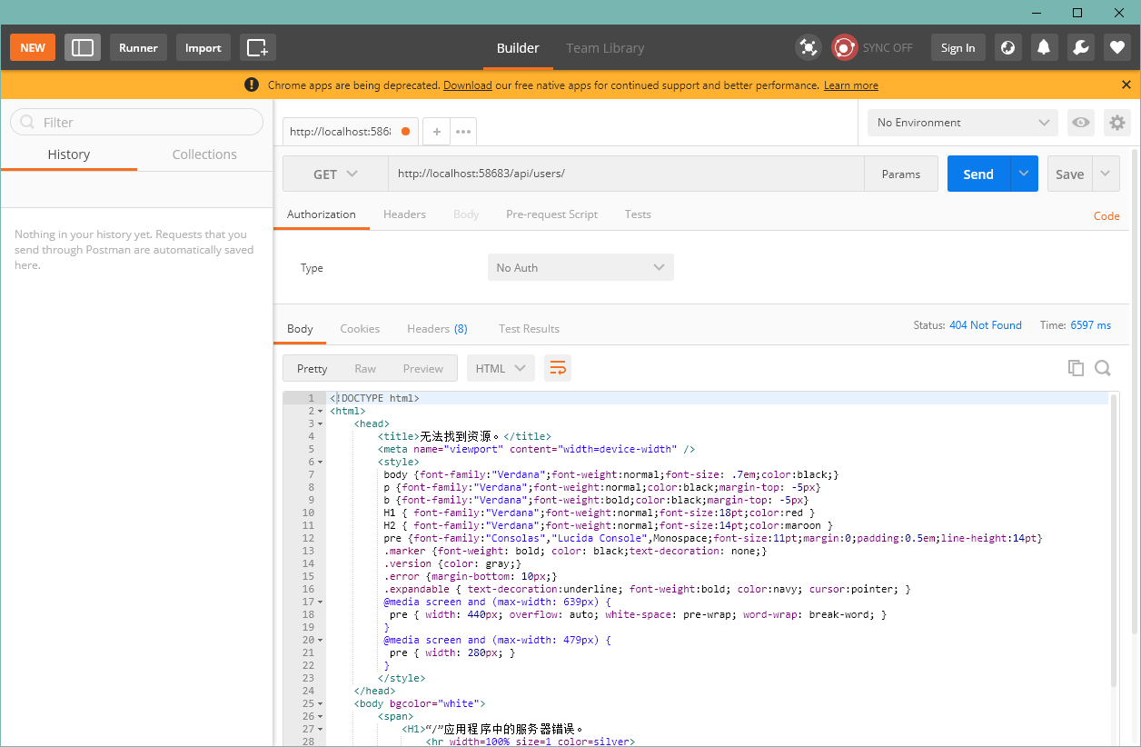Image resolution: width=1141 pixels, height=747 pixels.
Task: Select the response Body tab
Action: coord(300,329)
